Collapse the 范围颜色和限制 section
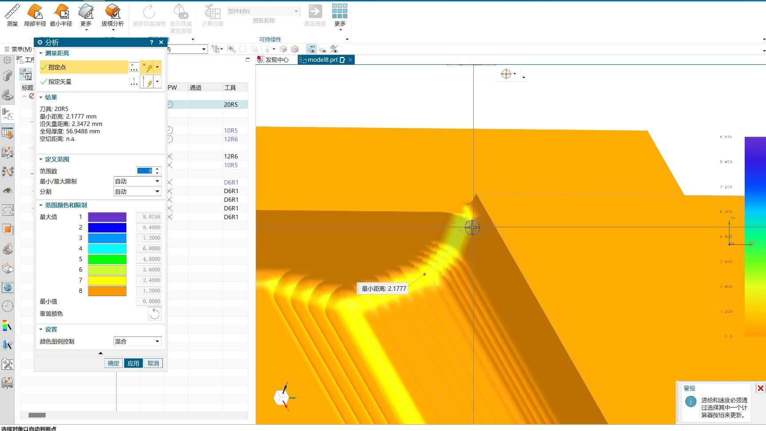The height and width of the screenshot is (431, 766). [x=41, y=206]
